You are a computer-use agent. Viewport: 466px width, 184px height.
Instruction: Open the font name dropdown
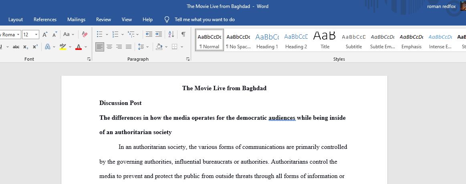18,34
